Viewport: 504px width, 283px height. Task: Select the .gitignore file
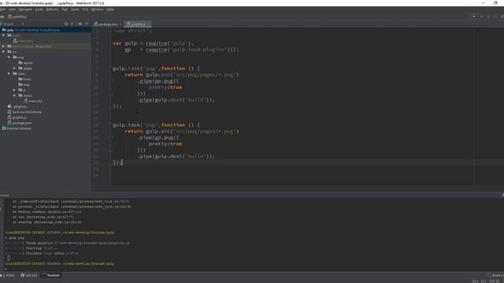pos(17,107)
